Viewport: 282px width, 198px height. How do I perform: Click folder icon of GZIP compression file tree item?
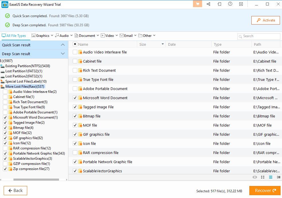pyautogui.click(x=10, y=164)
